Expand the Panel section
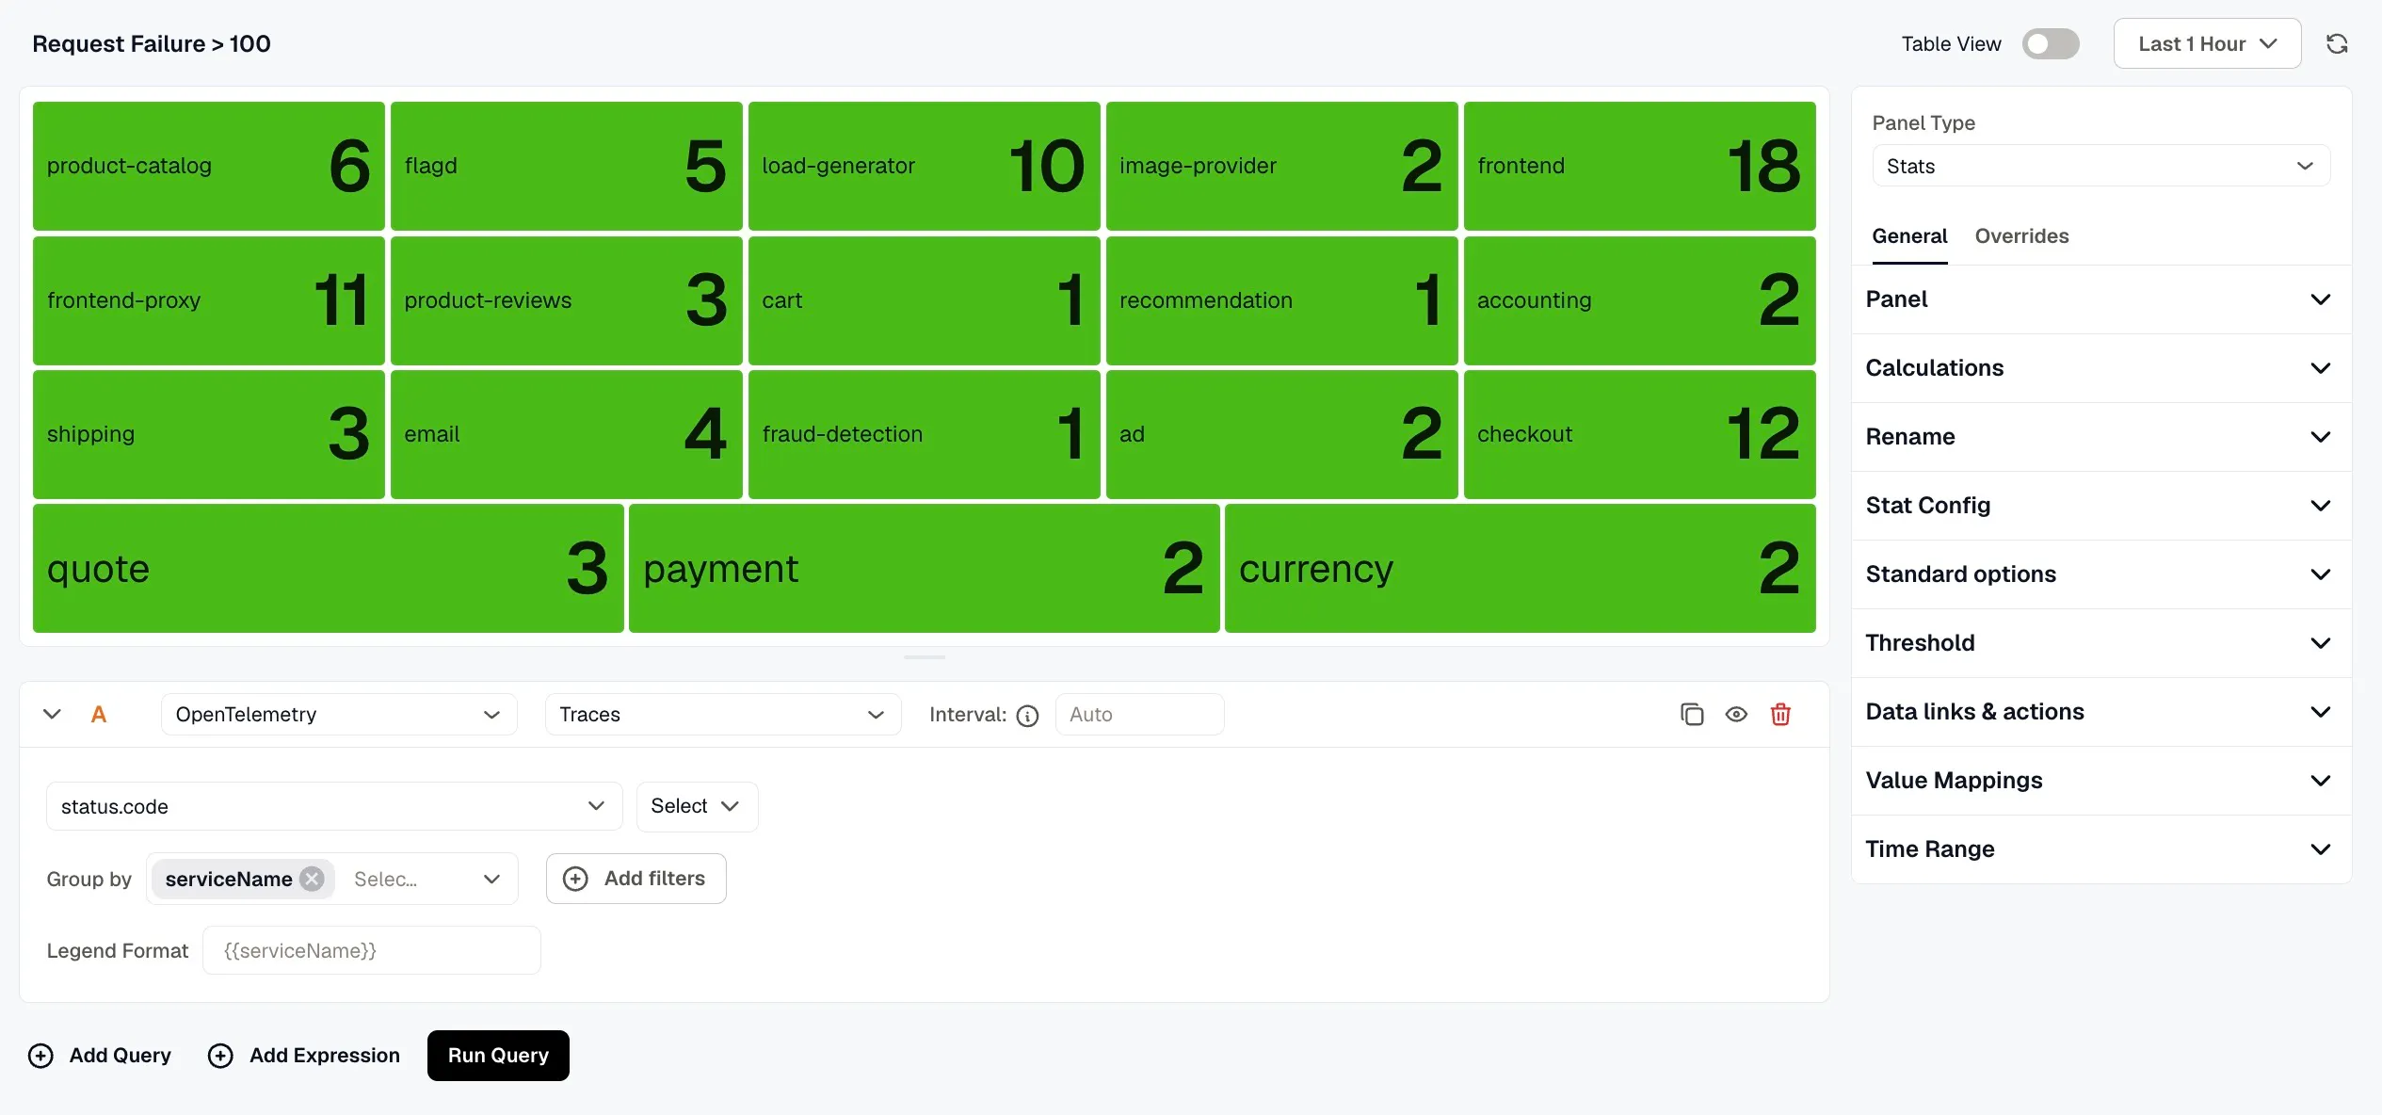Image resolution: width=2382 pixels, height=1115 pixels. tap(2100, 299)
